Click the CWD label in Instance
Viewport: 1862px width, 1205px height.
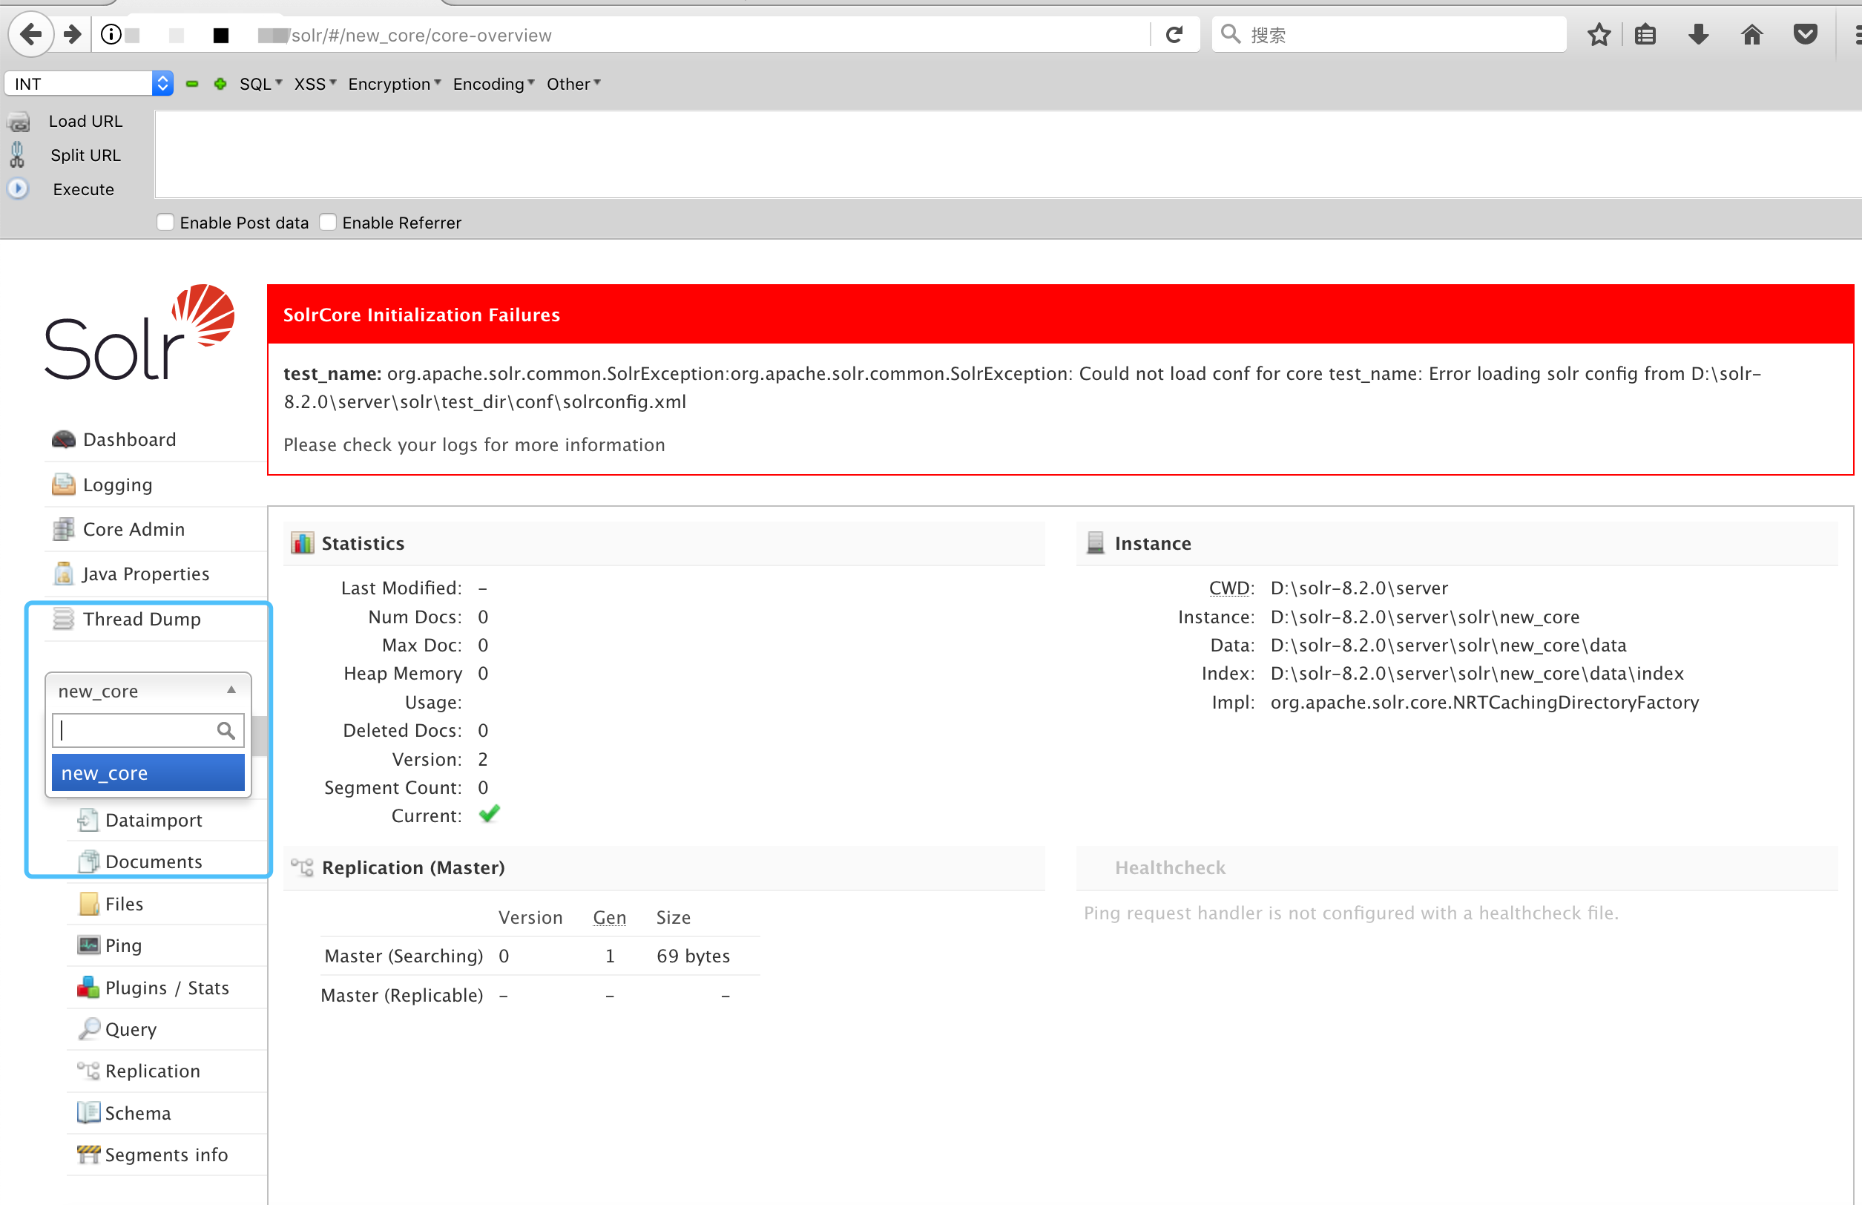point(1231,588)
